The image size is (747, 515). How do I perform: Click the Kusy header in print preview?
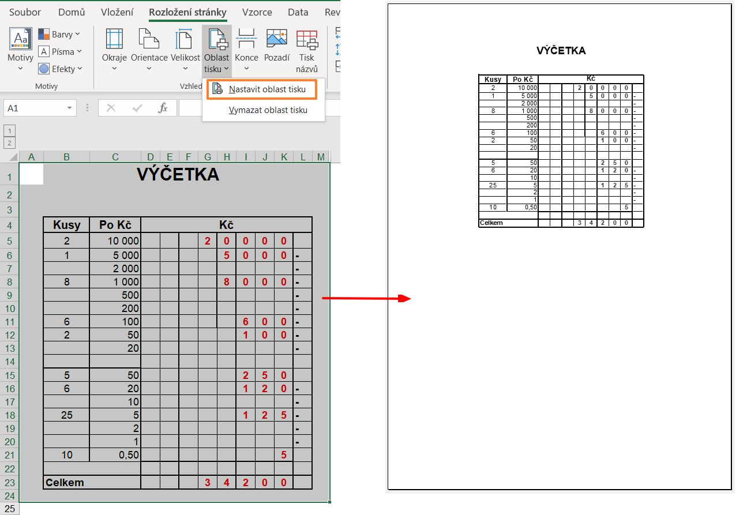tap(493, 79)
